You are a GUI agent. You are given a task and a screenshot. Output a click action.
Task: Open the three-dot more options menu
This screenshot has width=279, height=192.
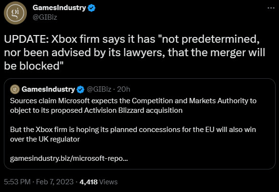coord(271,8)
